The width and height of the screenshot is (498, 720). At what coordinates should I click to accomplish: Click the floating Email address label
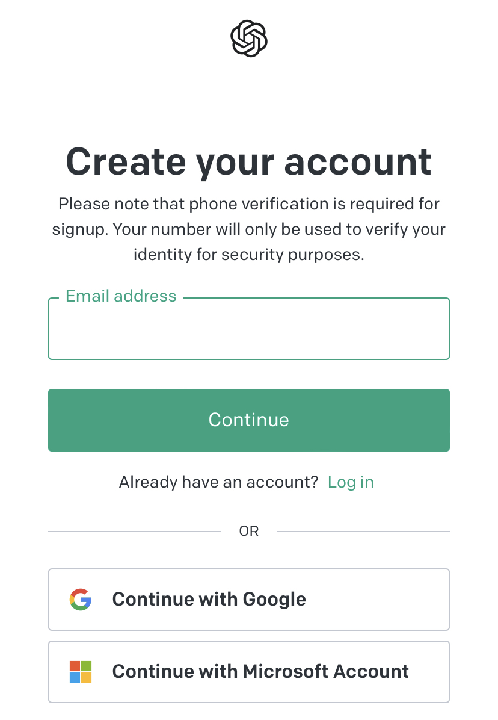click(121, 296)
